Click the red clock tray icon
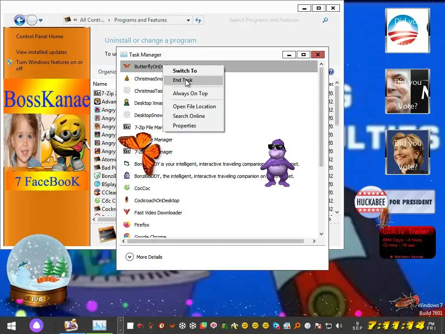445x334 pixels. [162, 326]
